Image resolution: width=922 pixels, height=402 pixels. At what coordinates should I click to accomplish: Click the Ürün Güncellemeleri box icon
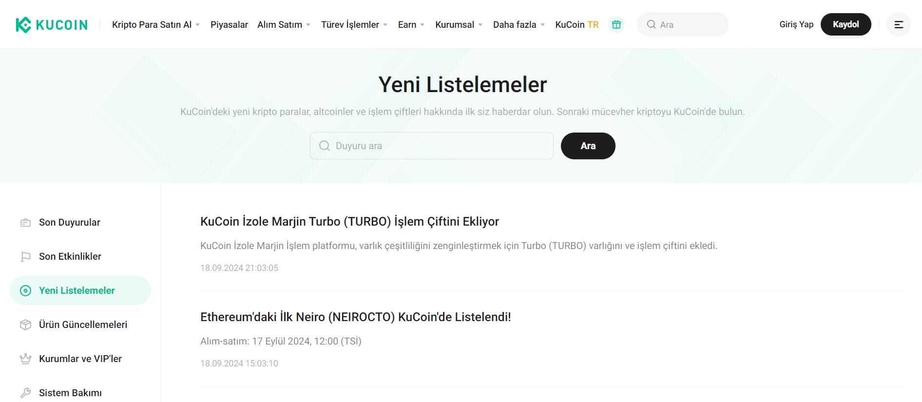pyautogui.click(x=25, y=325)
